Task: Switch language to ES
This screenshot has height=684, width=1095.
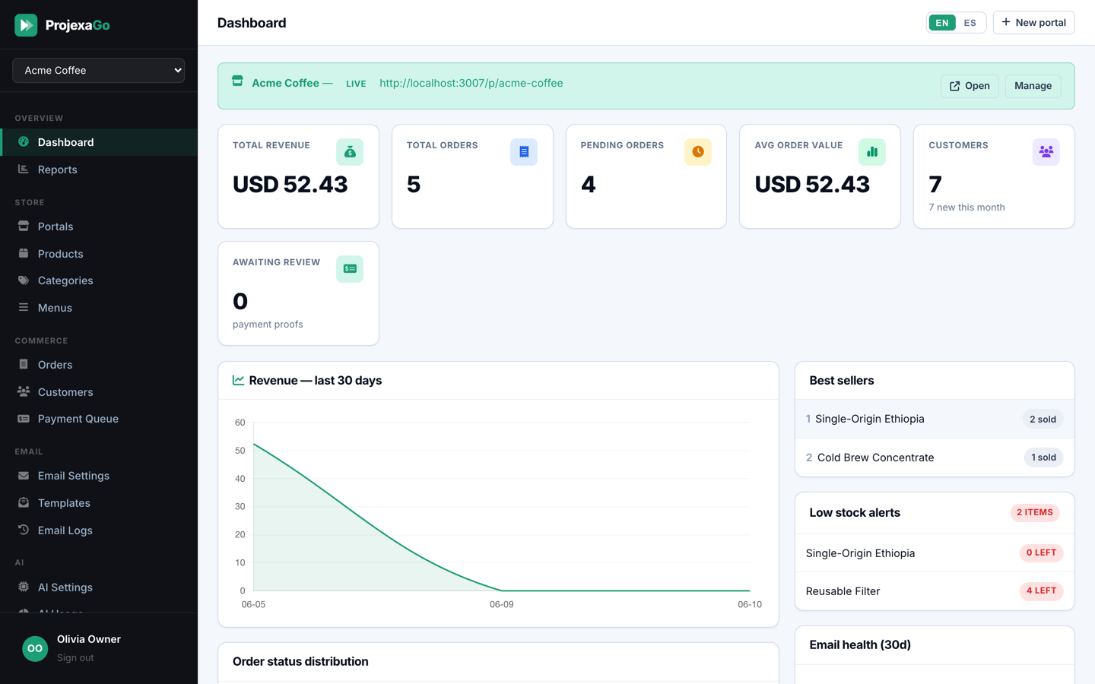Action: pos(970,23)
